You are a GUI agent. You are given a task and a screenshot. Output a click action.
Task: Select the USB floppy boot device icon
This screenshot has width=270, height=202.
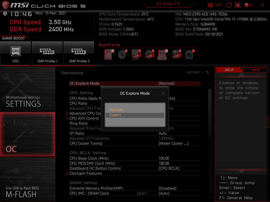176,54
